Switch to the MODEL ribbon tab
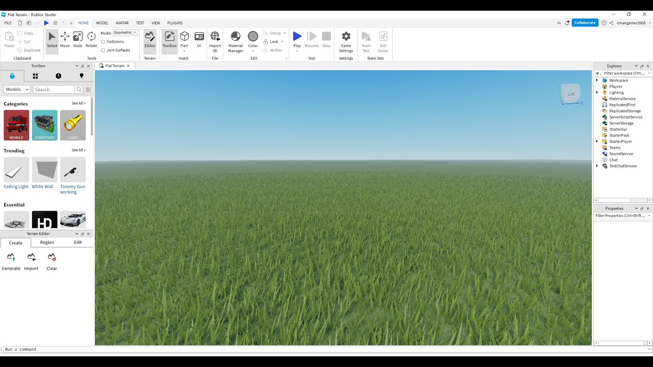The width and height of the screenshot is (653, 367). pyautogui.click(x=102, y=23)
